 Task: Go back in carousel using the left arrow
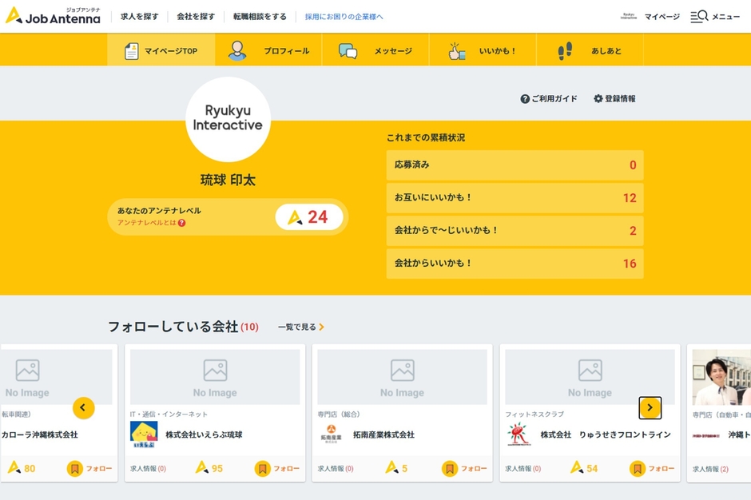coord(83,407)
